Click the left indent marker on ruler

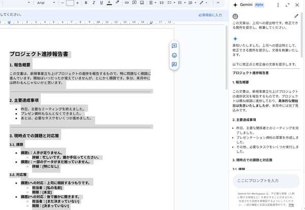point(9,22)
